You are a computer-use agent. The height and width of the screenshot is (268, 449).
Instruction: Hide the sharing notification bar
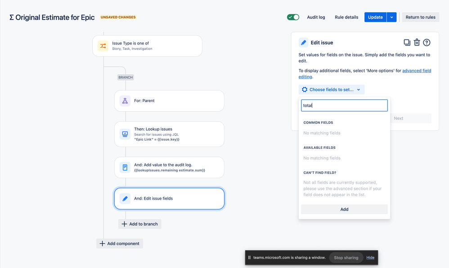(370, 257)
